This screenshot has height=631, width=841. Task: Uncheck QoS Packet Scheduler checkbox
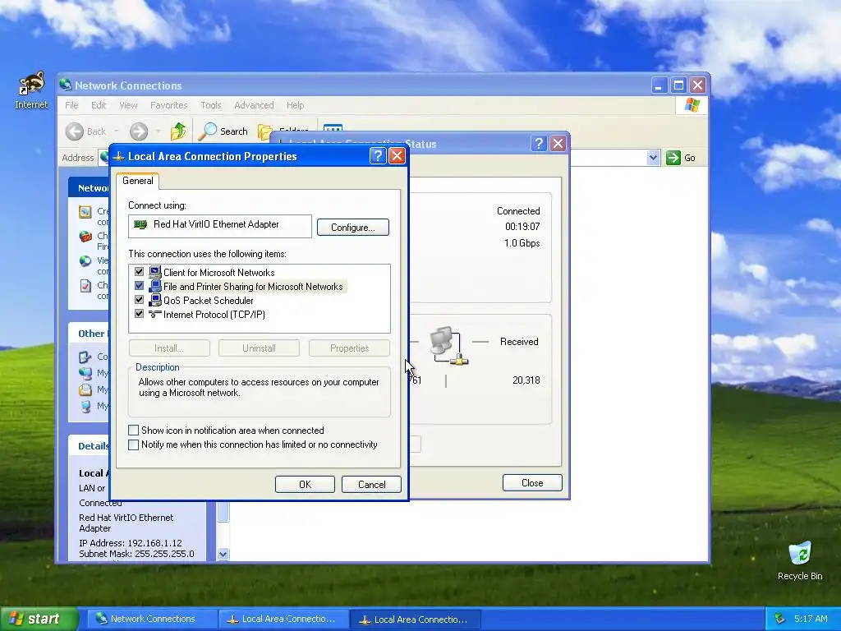coord(139,300)
